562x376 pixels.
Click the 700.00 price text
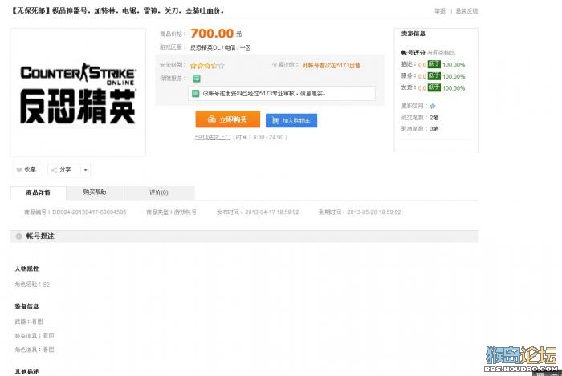(x=212, y=34)
